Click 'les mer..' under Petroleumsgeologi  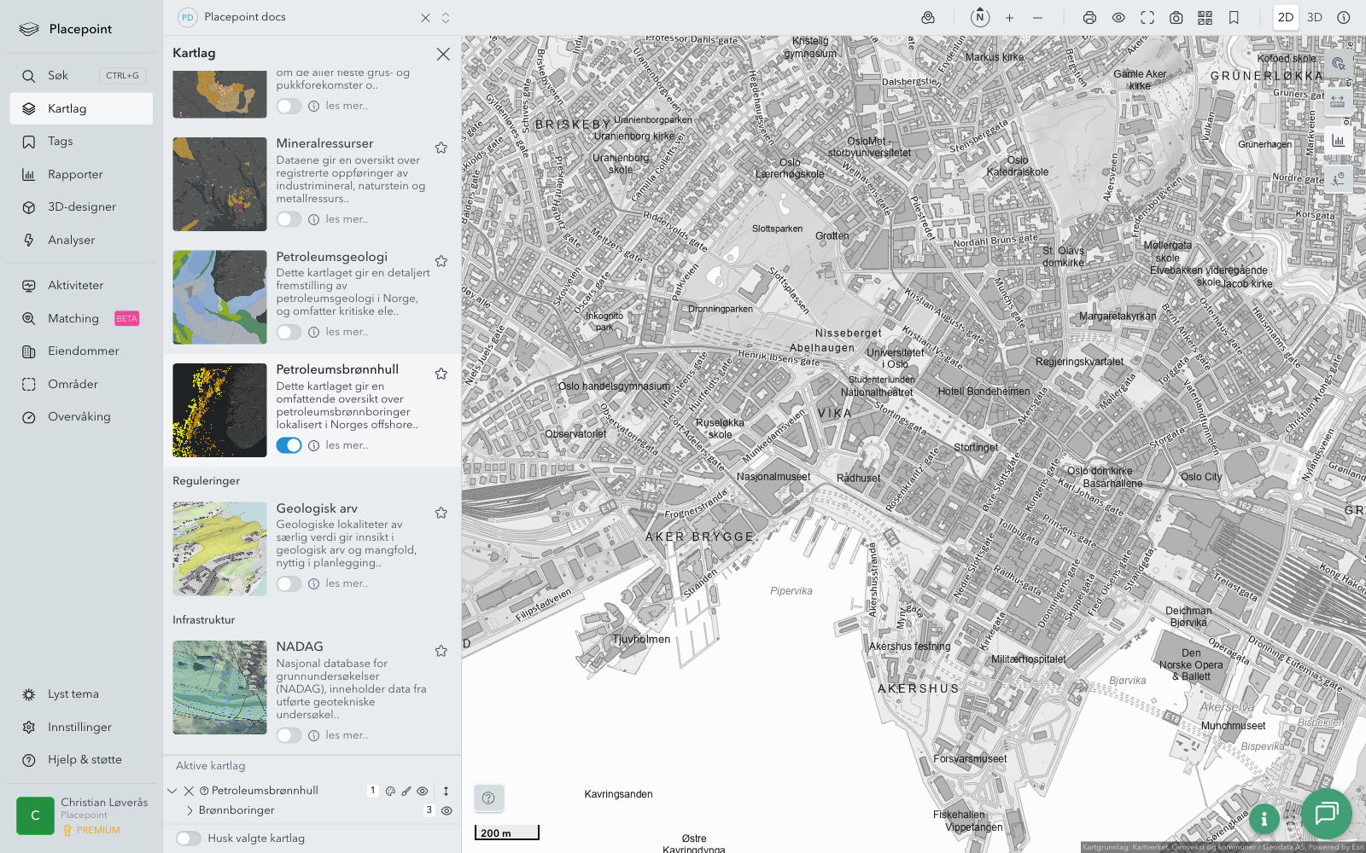347,332
